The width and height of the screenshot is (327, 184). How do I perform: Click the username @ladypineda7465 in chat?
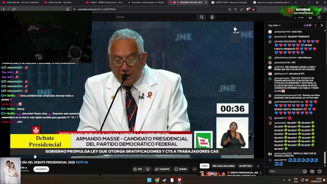[x=282, y=32]
